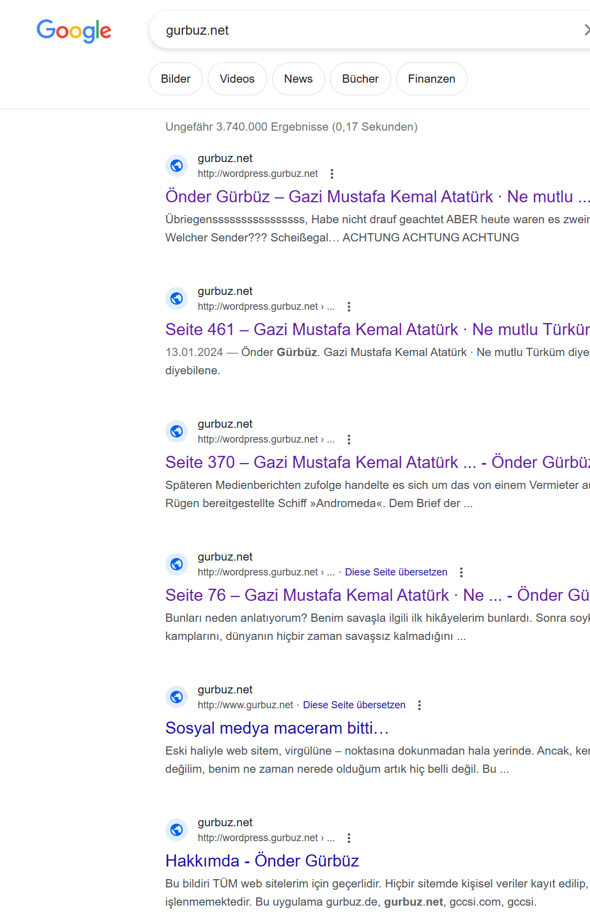Screen dimensions: 590x915
Task: Open more options for Seite 370 result
Action: point(349,440)
